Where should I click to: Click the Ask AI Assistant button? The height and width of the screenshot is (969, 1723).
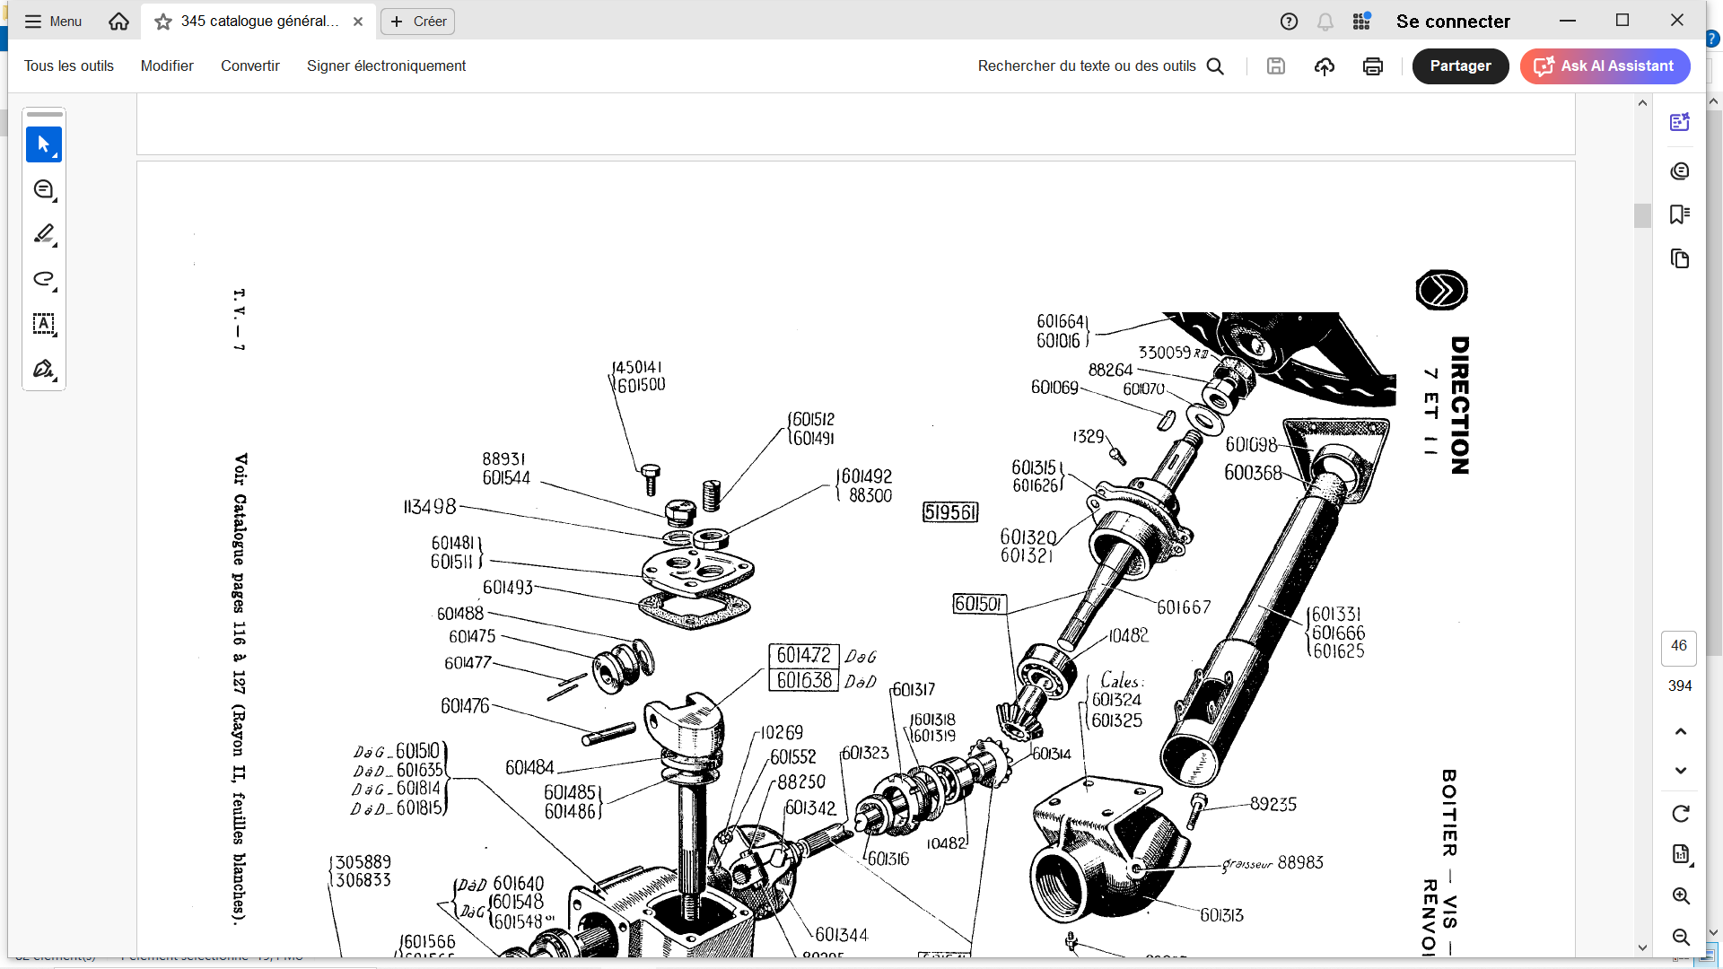1605,66
